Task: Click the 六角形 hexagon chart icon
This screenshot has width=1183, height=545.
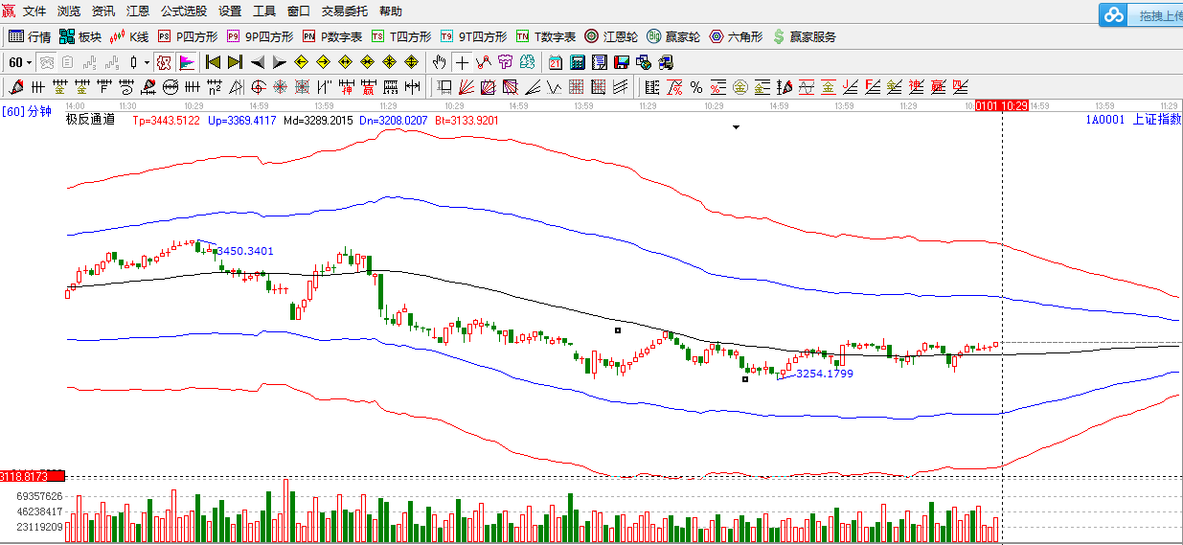Action: (736, 36)
